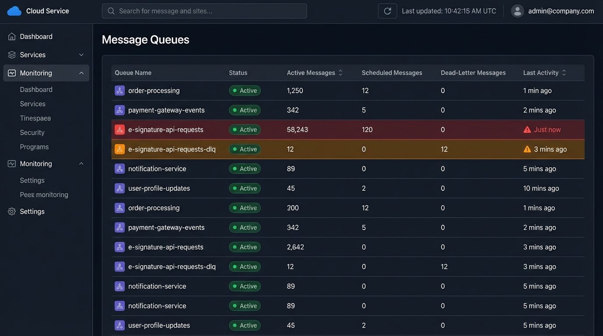Toggle the Active status on notification-service row
Viewport: 603px width, 336px height.
click(x=245, y=168)
